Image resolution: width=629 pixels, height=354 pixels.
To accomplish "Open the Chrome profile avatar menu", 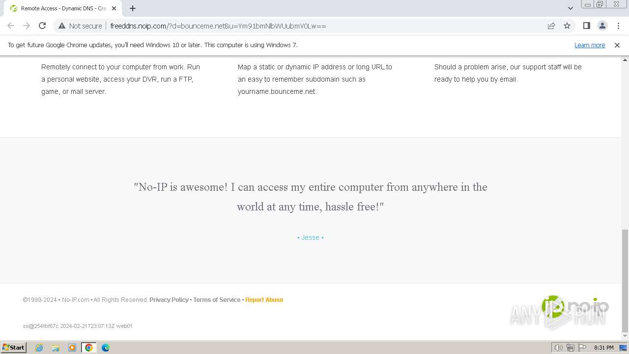I will click(x=602, y=26).
